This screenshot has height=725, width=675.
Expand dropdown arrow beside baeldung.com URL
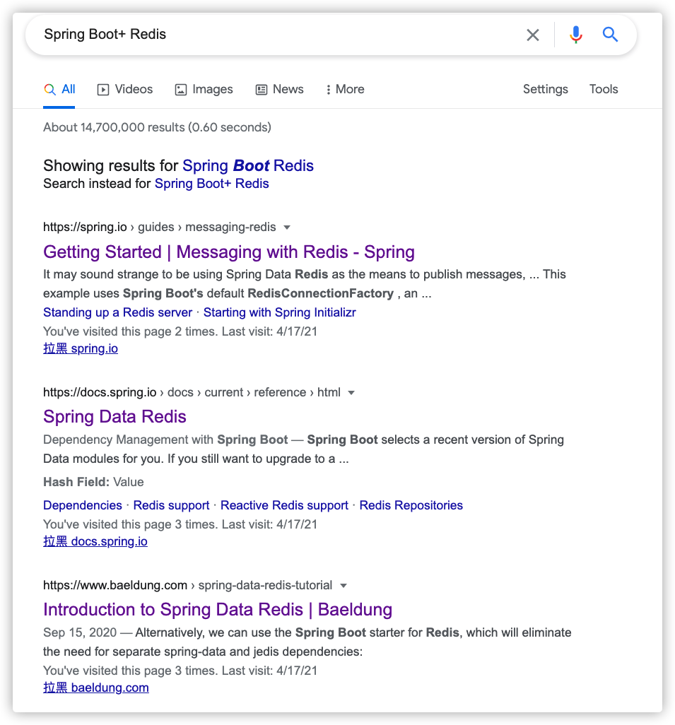pos(344,586)
